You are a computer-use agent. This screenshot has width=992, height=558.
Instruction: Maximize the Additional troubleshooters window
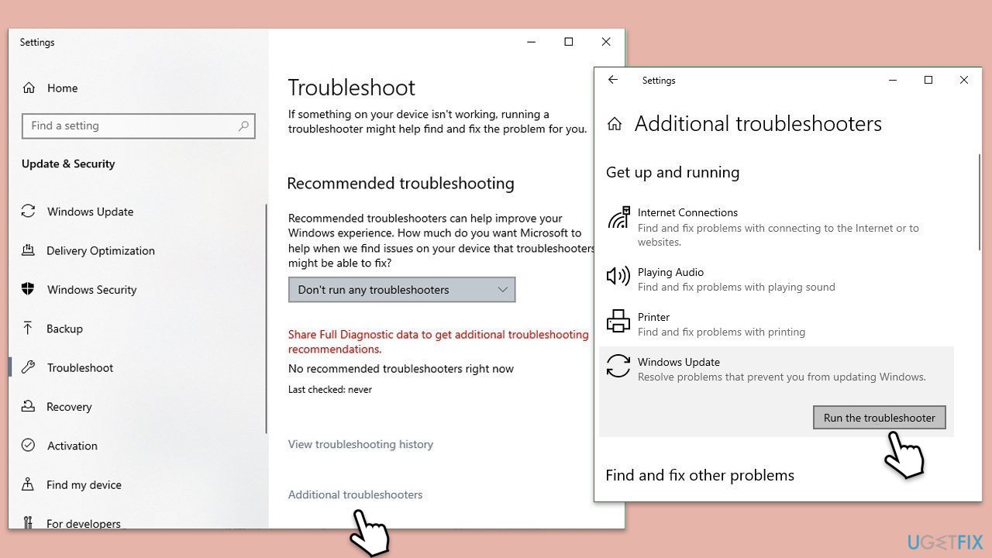click(928, 80)
